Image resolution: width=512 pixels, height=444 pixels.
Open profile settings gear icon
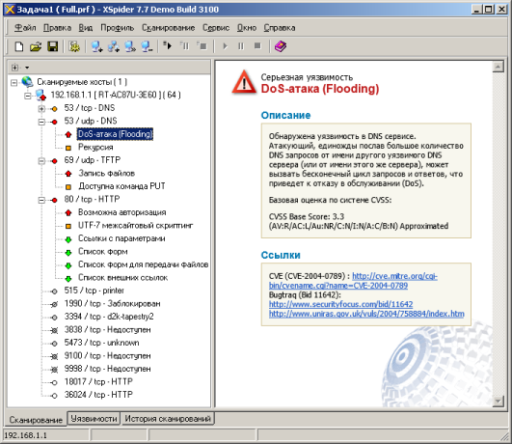pyautogui.click(x=74, y=46)
